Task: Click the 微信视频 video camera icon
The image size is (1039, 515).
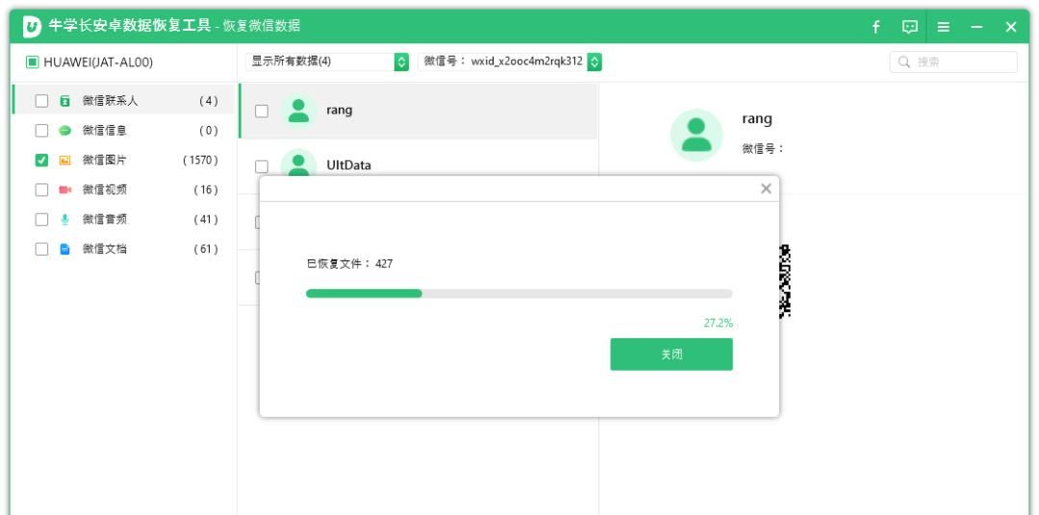Action: (65, 190)
